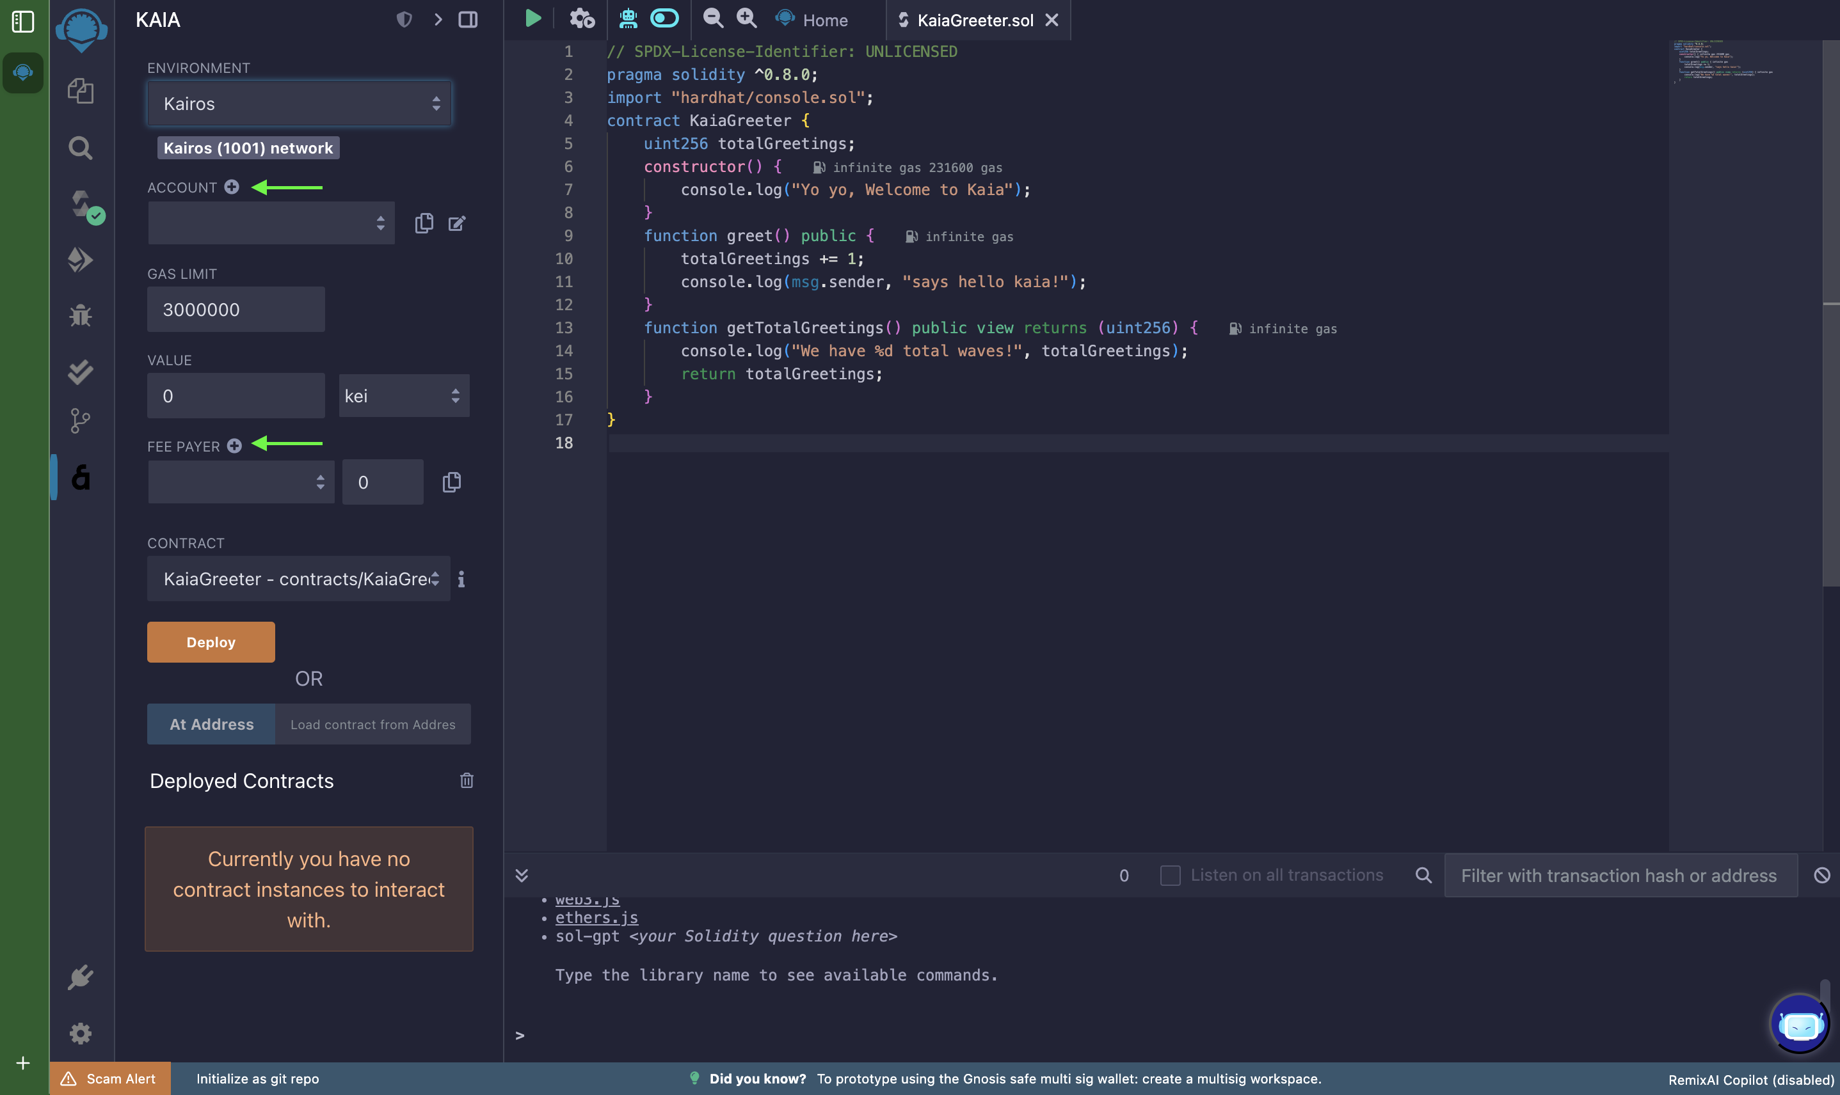Open the Account selection dropdown
This screenshot has width=1840, height=1095.
271,223
